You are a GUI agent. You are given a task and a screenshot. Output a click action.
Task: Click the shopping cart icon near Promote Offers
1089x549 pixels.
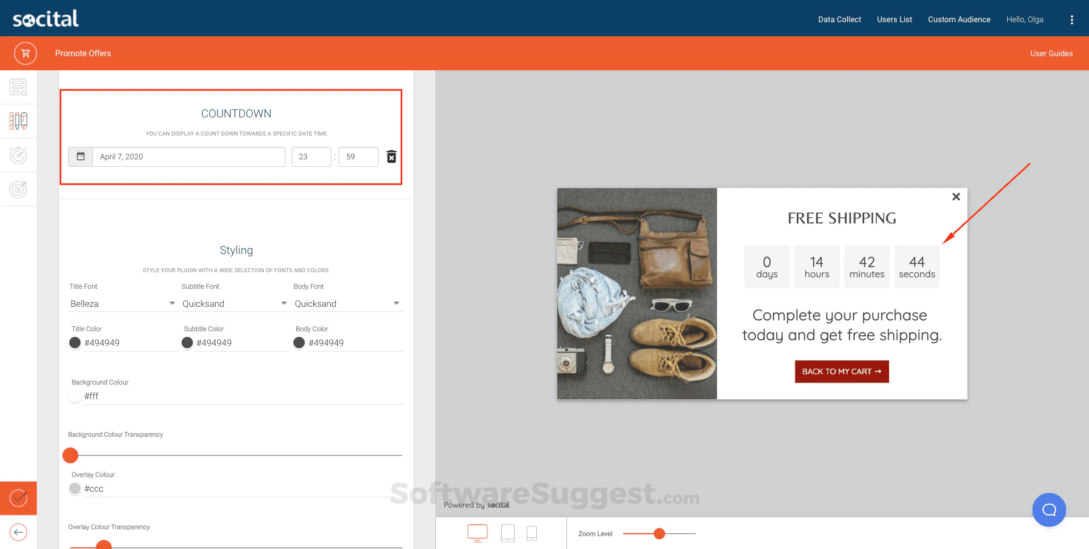tap(25, 53)
